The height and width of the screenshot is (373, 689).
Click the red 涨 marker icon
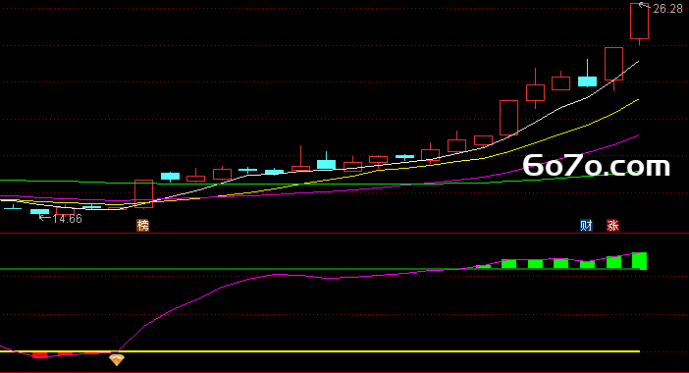(612, 226)
